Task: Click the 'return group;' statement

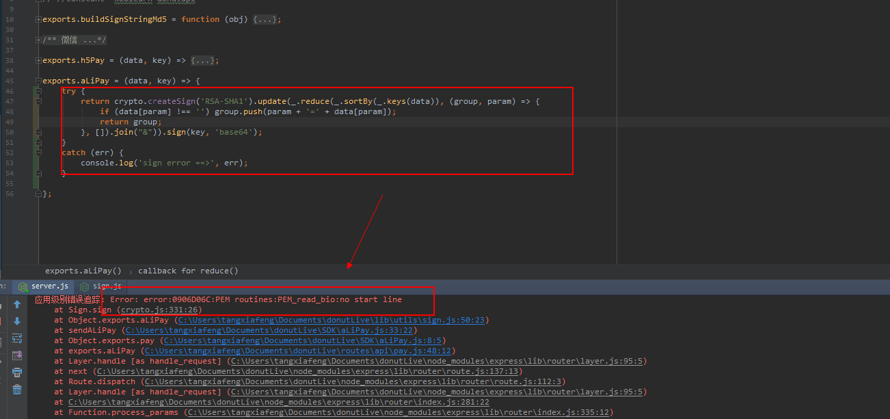Action: [131, 122]
